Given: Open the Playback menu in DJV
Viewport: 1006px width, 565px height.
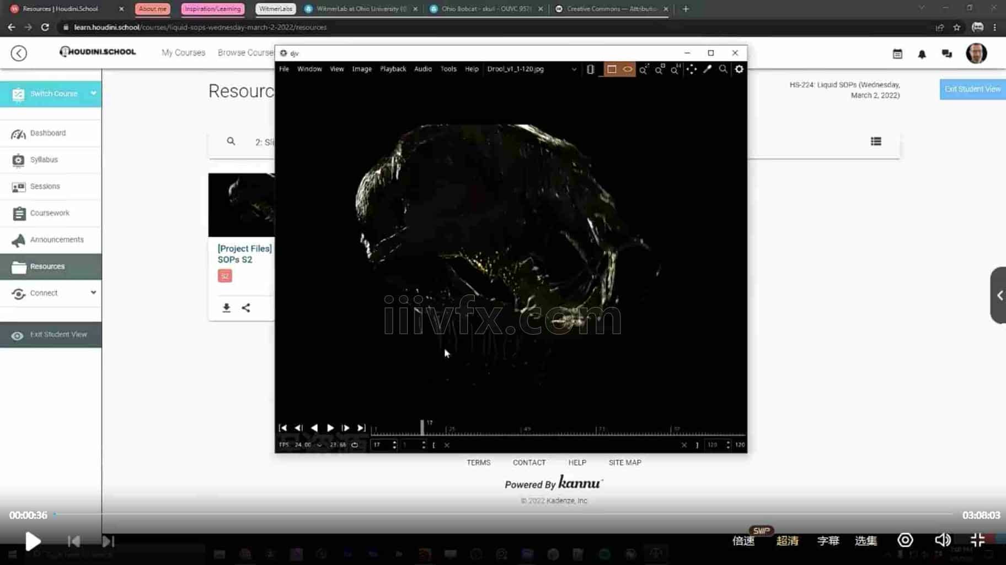Looking at the screenshot, I should click(x=393, y=69).
